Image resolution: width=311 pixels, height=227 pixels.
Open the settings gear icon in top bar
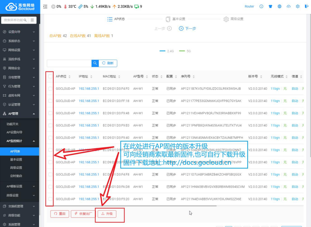coord(297,6)
